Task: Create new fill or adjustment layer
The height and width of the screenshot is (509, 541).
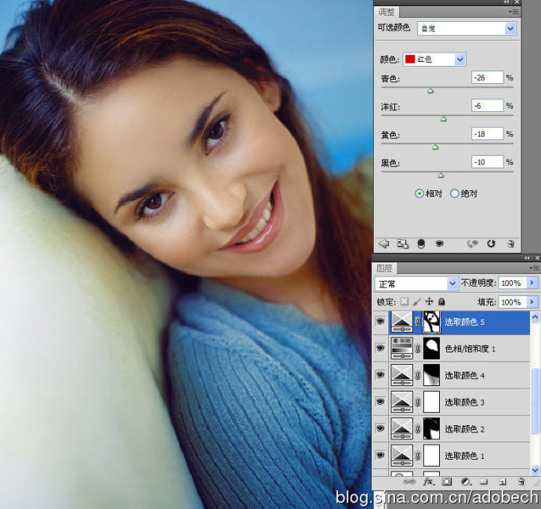Action: [466, 482]
